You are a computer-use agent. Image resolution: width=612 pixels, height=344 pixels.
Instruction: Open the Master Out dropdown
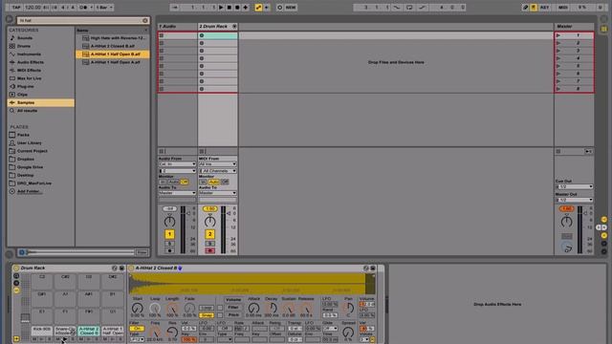pyautogui.click(x=574, y=200)
